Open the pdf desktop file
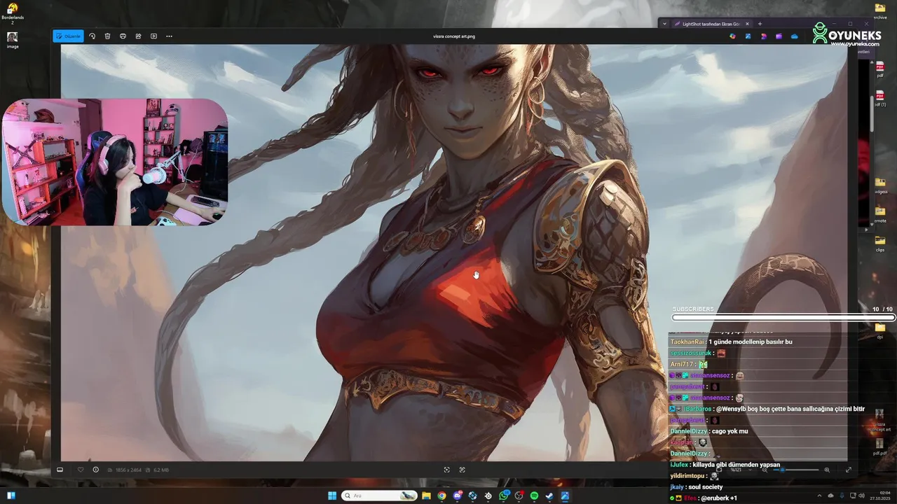897x504 pixels. (880, 69)
